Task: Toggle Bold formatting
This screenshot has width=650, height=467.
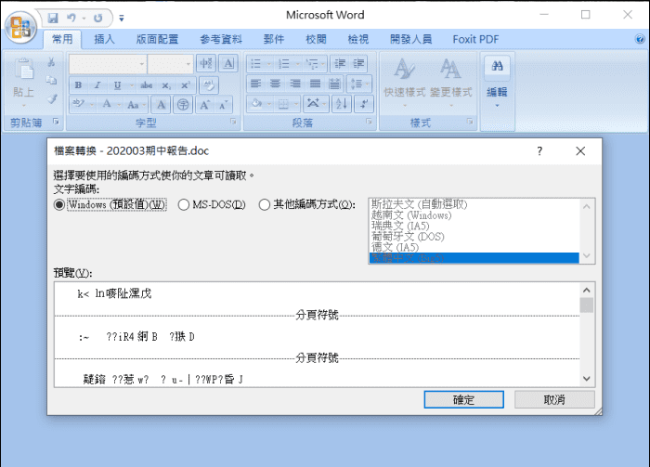Action: [x=78, y=85]
